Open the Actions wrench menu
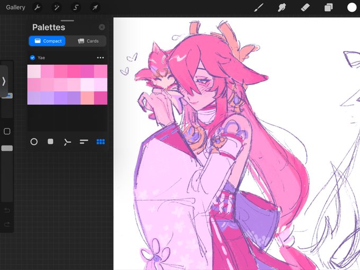The image size is (360, 270). coord(38,7)
